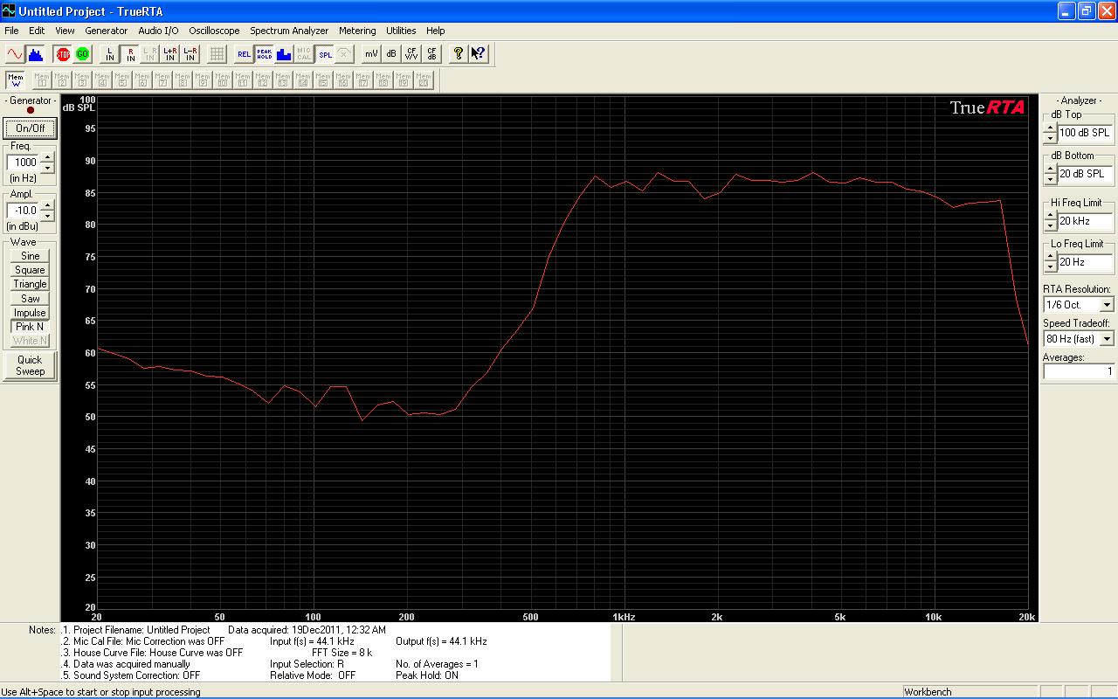Lower dB Bottom limit
This screenshot has width=1118, height=699.
pyautogui.click(x=1050, y=179)
